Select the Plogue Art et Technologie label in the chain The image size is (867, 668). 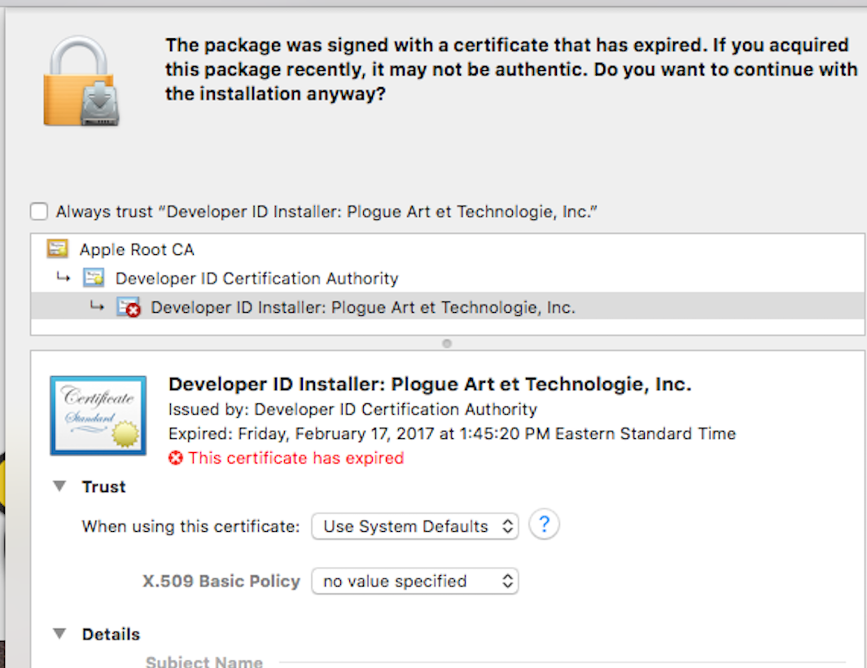point(363,308)
